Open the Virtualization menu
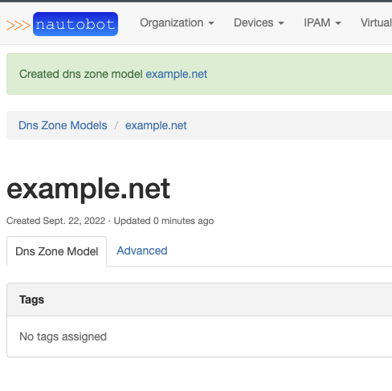The width and height of the screenshot is (392, 391). point(376,23)
